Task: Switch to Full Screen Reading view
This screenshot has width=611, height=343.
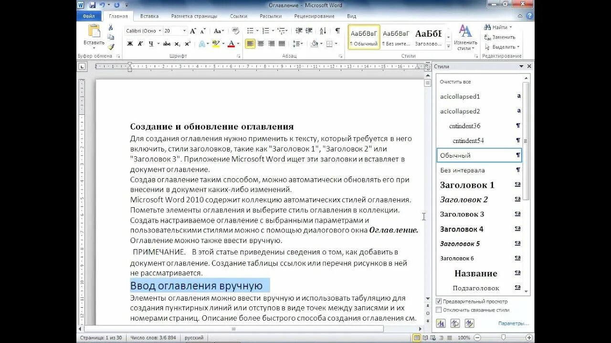Action: (x=425, y=338)
